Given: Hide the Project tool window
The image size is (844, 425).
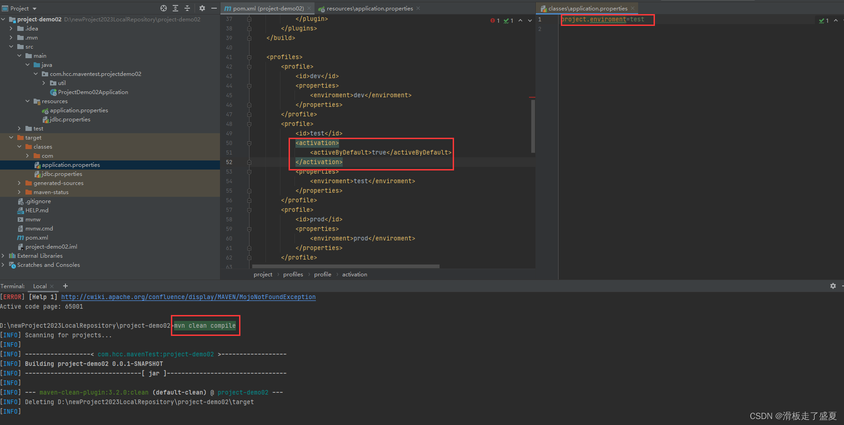Looking at the screenshot, I should (x=214, y=8).
